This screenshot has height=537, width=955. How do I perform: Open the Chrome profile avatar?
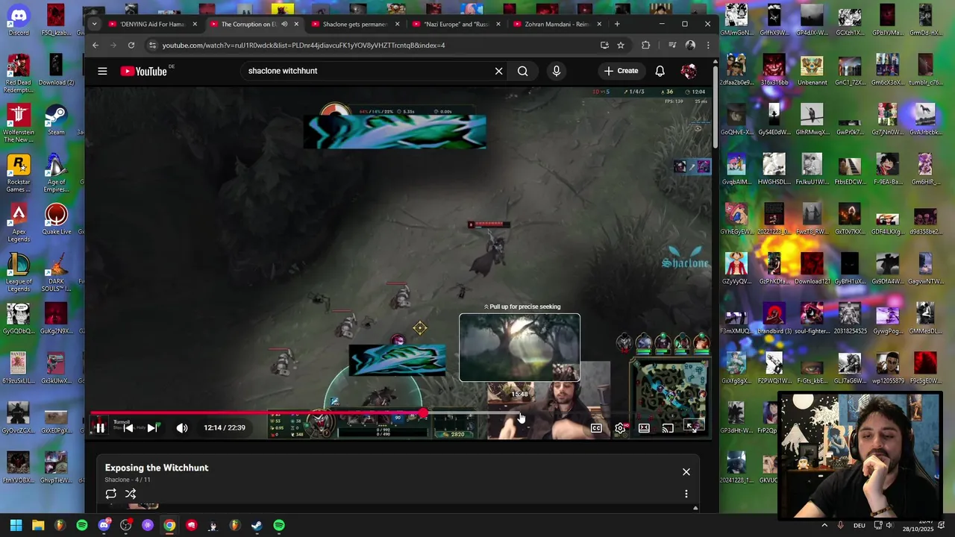tap(690, 45)
